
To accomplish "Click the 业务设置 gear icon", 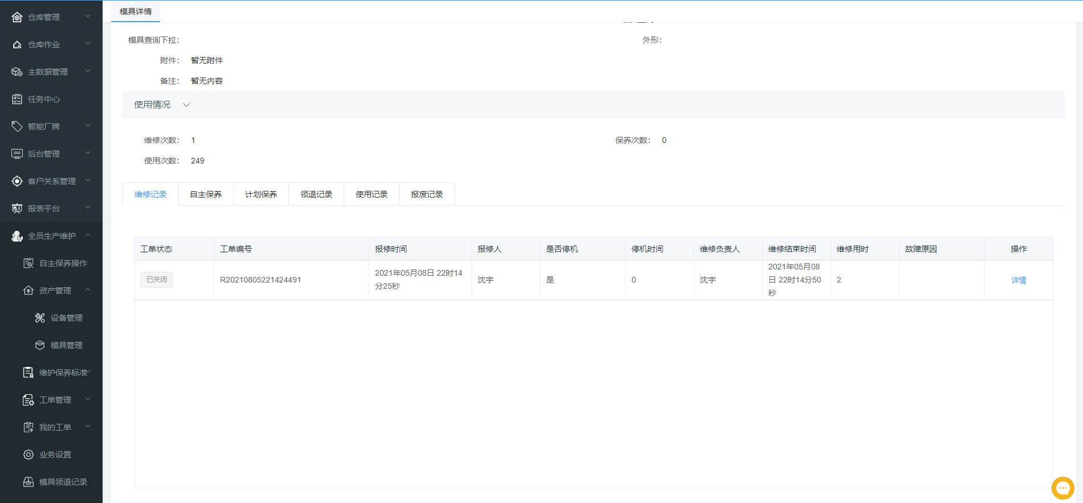I will point(28,455).
